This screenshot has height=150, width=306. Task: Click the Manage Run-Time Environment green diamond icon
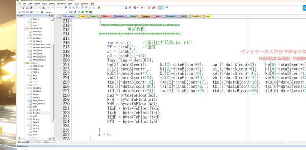[x=83, y=12]
